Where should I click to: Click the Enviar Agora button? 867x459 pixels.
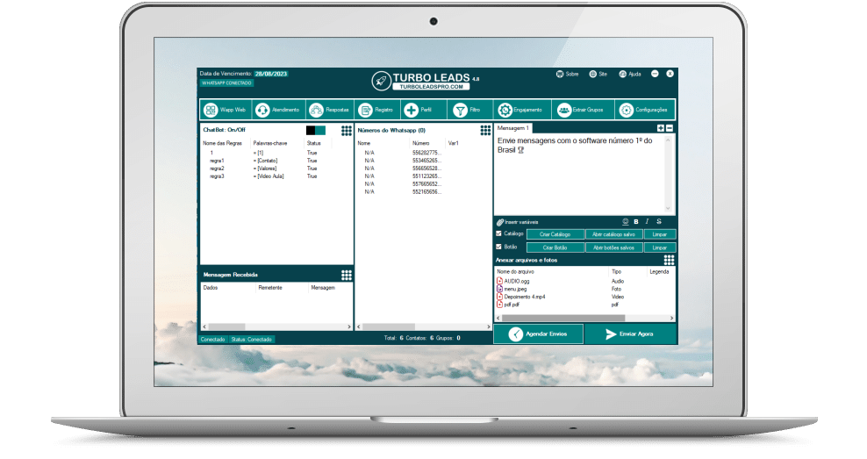tap(629, 334)
